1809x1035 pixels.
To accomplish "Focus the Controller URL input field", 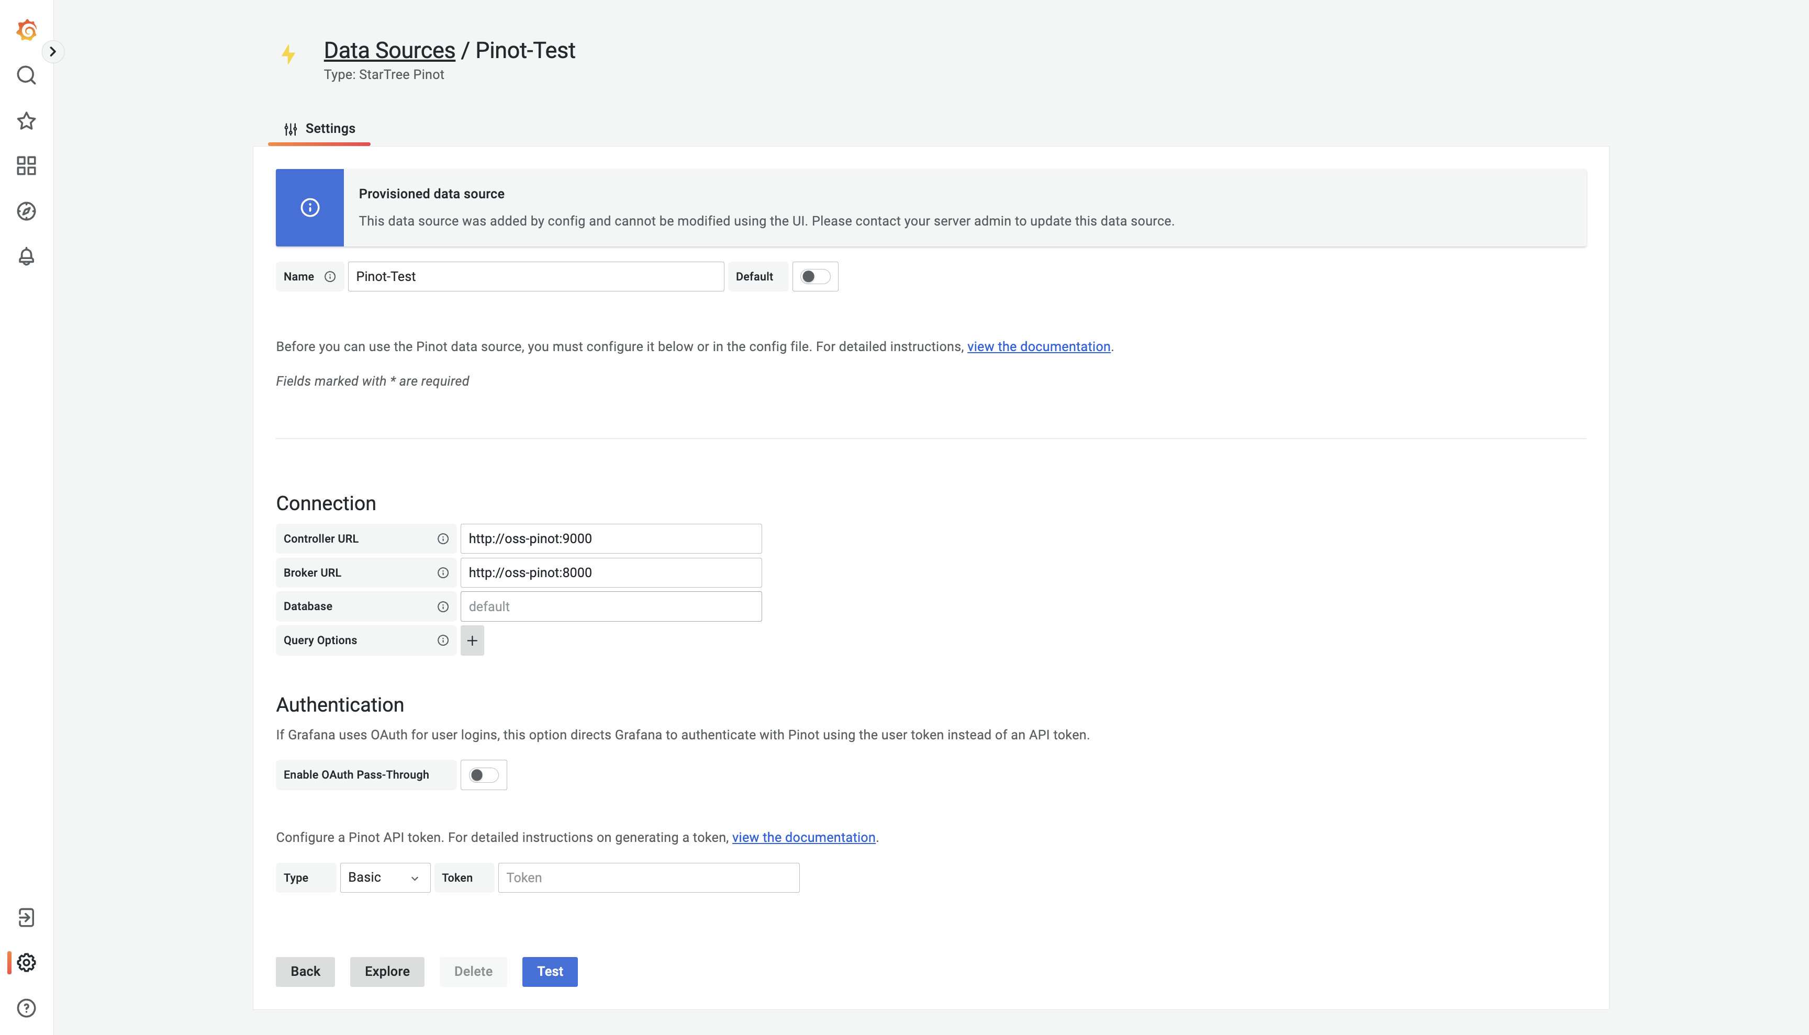I will click(x=611, y=539).
